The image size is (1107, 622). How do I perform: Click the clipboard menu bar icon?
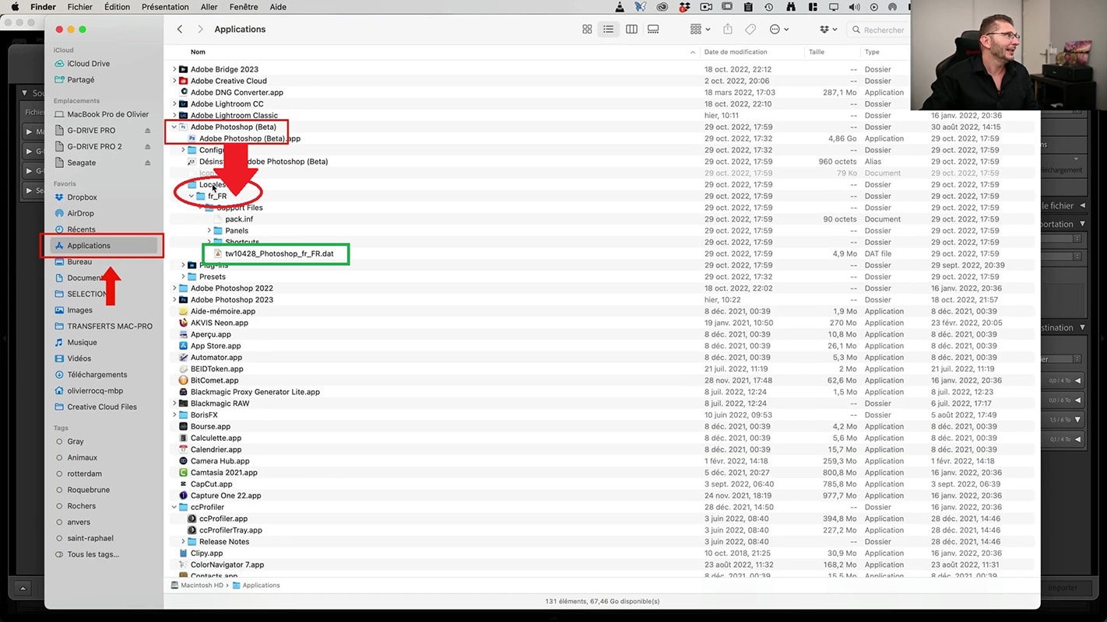point(748,7)
